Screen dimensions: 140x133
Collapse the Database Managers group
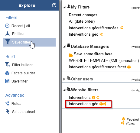[64, 47]
